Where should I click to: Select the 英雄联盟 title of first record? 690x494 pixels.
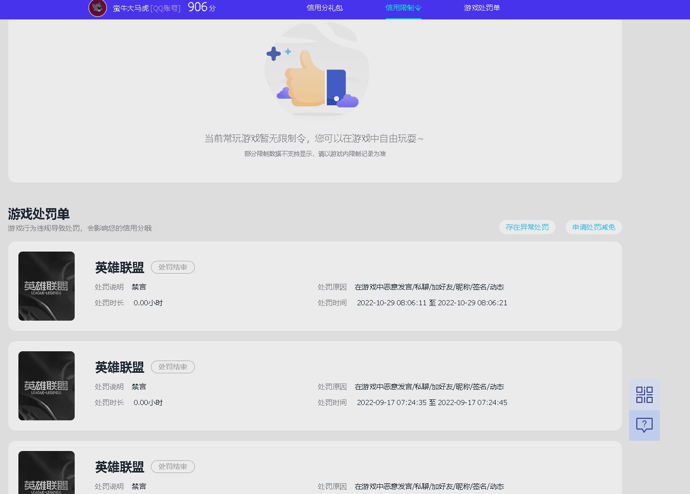coord(120,267)
